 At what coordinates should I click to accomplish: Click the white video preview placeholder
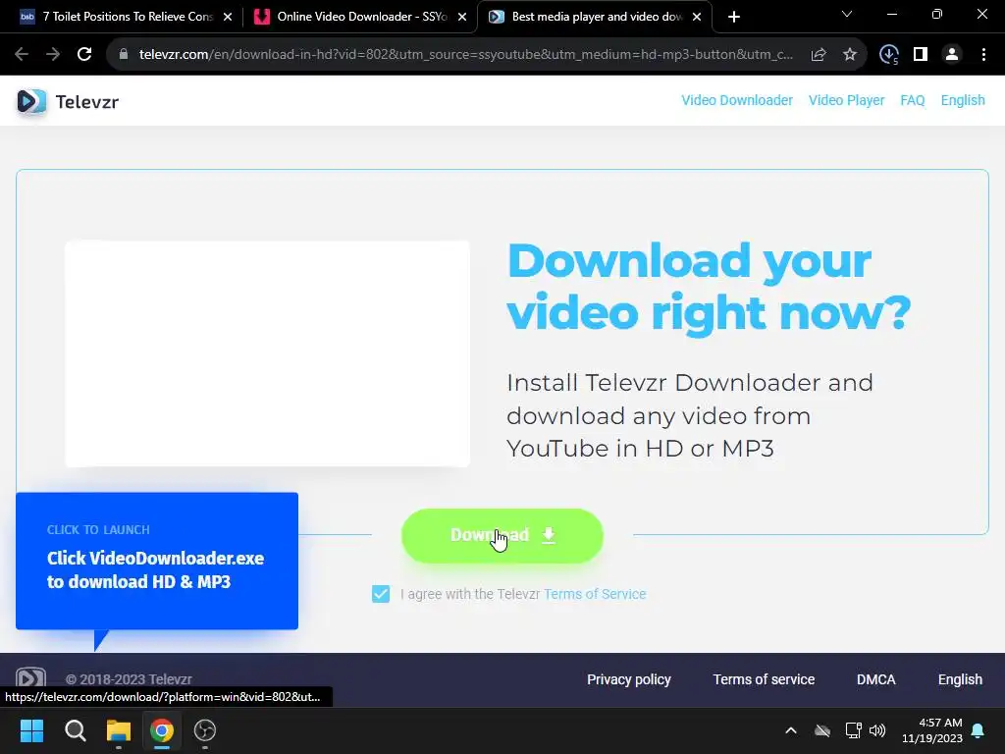pyautogui.click(x=267, y=353)
